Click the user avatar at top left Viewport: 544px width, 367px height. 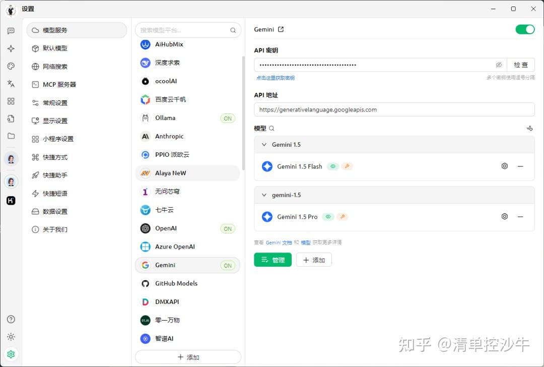(x=11, y=11)
